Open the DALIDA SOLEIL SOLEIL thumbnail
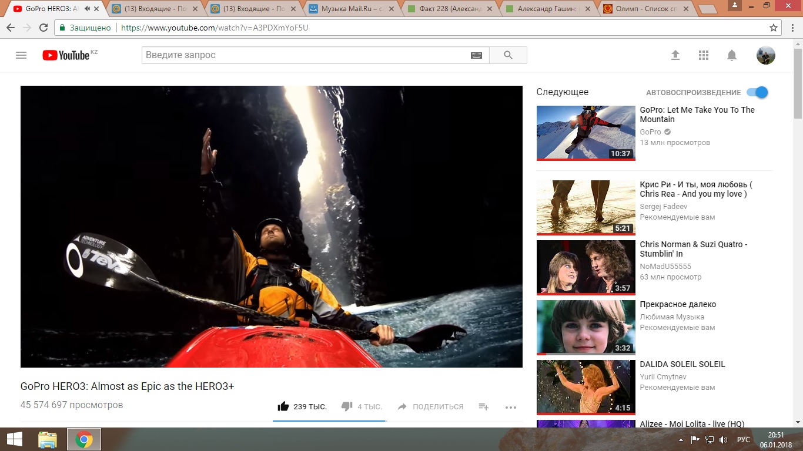The width and height of the screenshot is (803, 451). 586,388
